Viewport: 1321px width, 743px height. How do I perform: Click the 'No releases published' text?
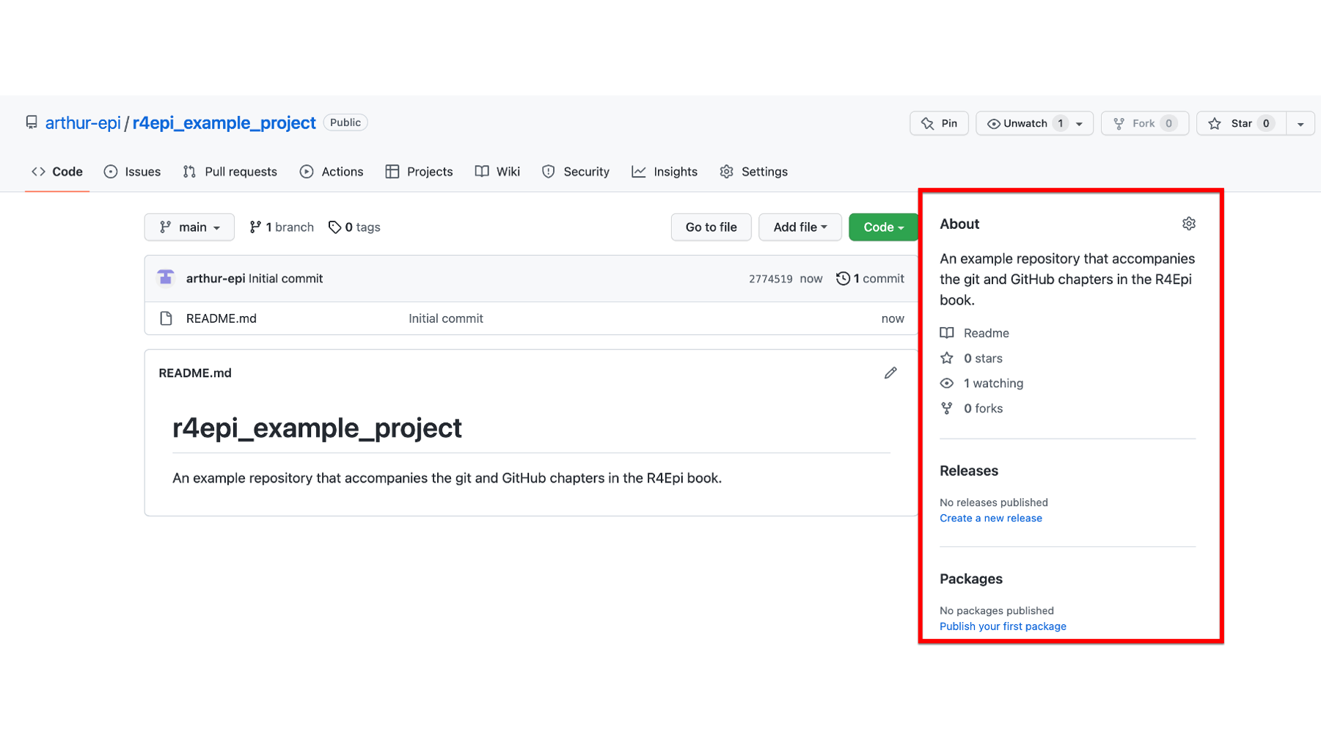tap(994, 502)
